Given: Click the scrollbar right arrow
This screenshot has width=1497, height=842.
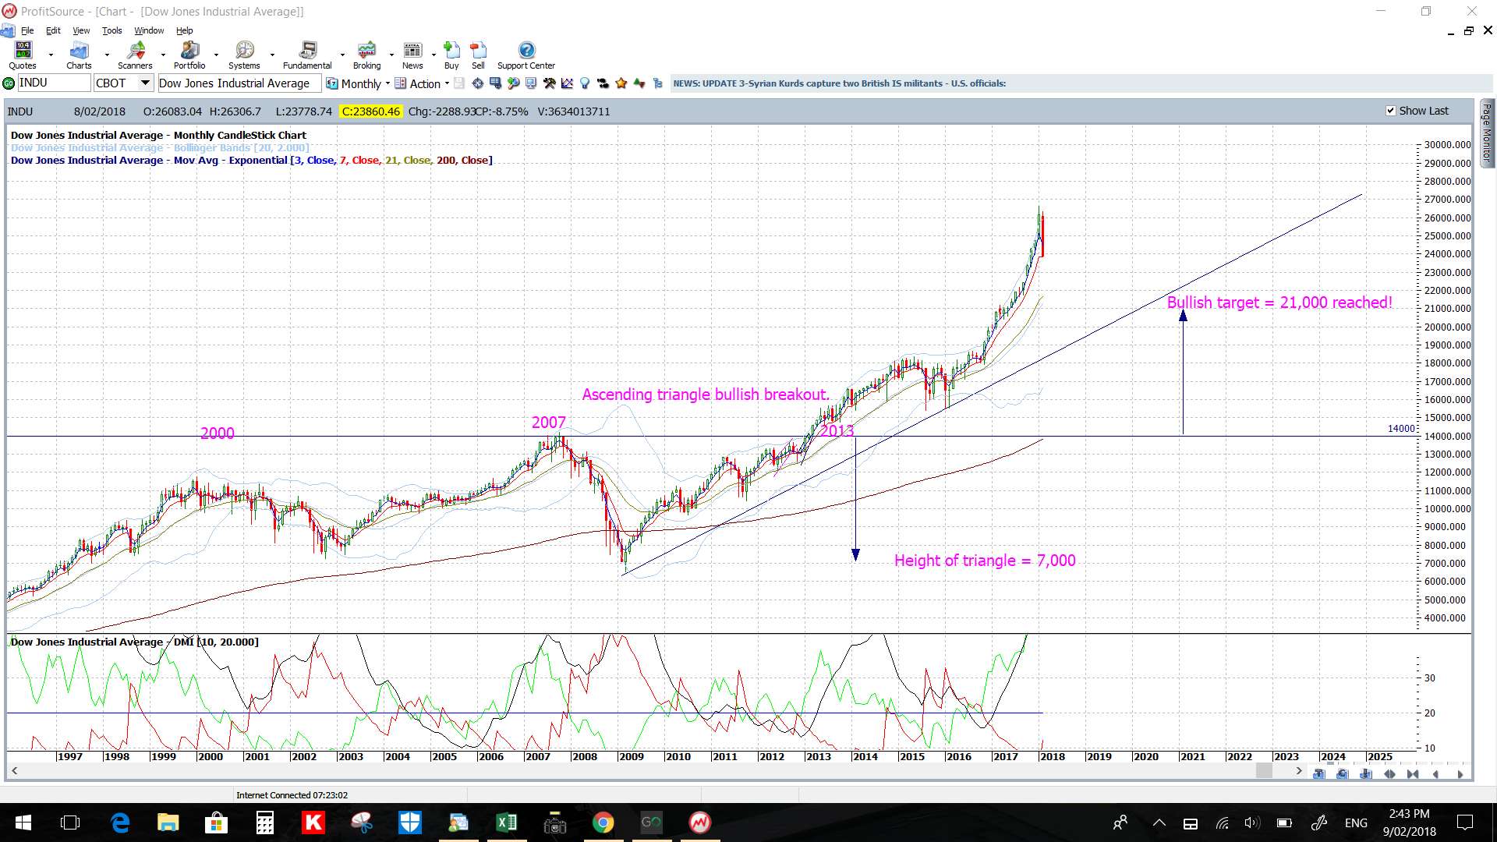Looking at the screenshot, I should [1298, 771].
